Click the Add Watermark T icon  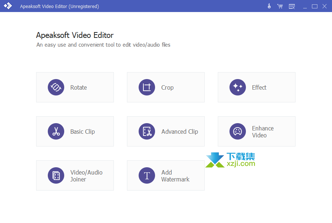147,175
